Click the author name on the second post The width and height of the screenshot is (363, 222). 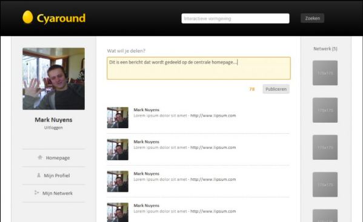point(146,142)
